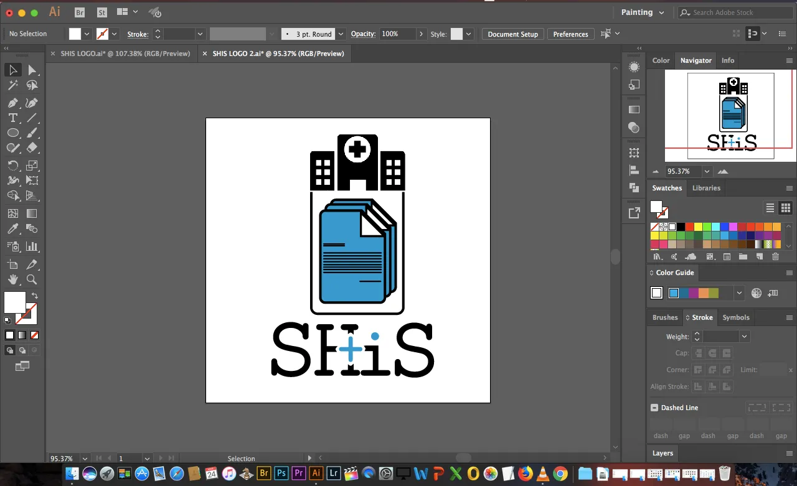Pick the black swatch in Swatches panel
Screen dimensions: 797x486
coord(681,227)
